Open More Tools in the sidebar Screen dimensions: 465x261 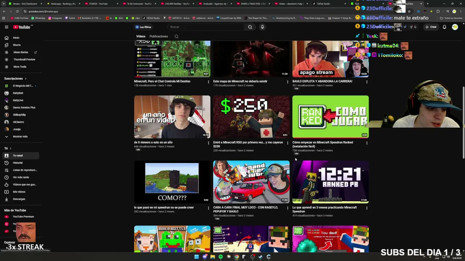click(x=20, y=67)
